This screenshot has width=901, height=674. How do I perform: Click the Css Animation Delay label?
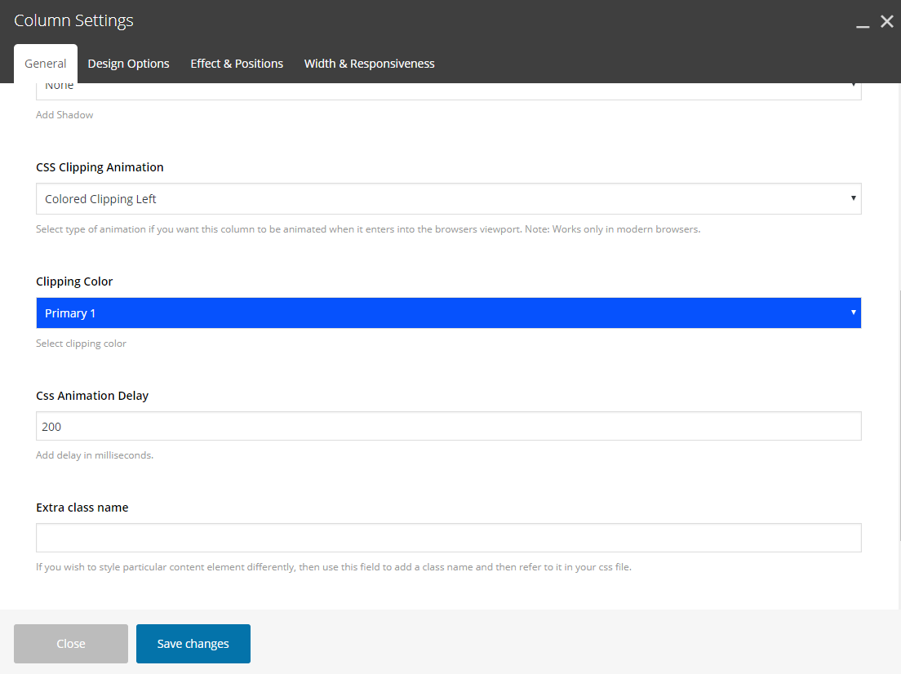[92, 396]
